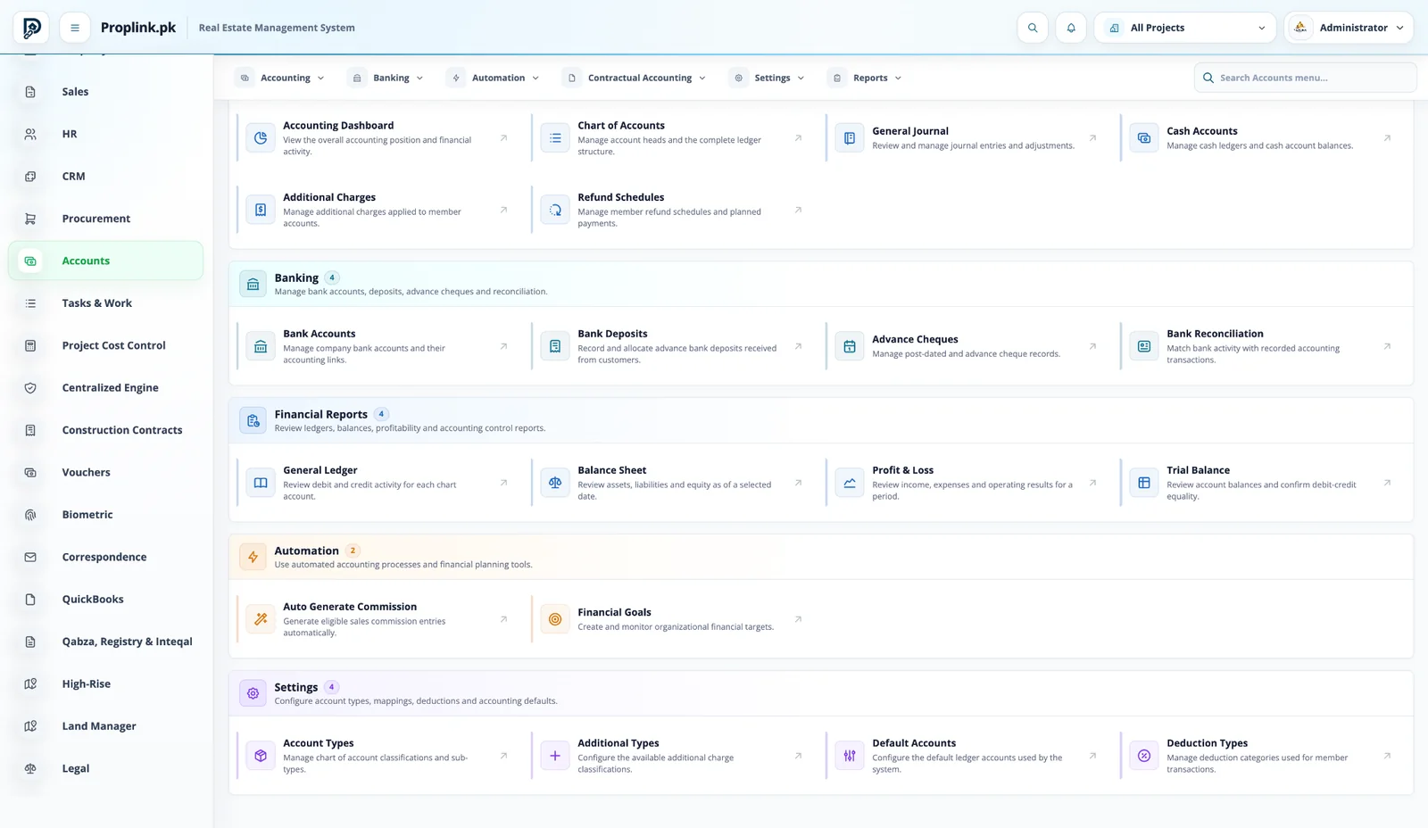Click the arrow on General Journal card
This screenshot has width=1428, height=828.
click(x=1092, y=138)
